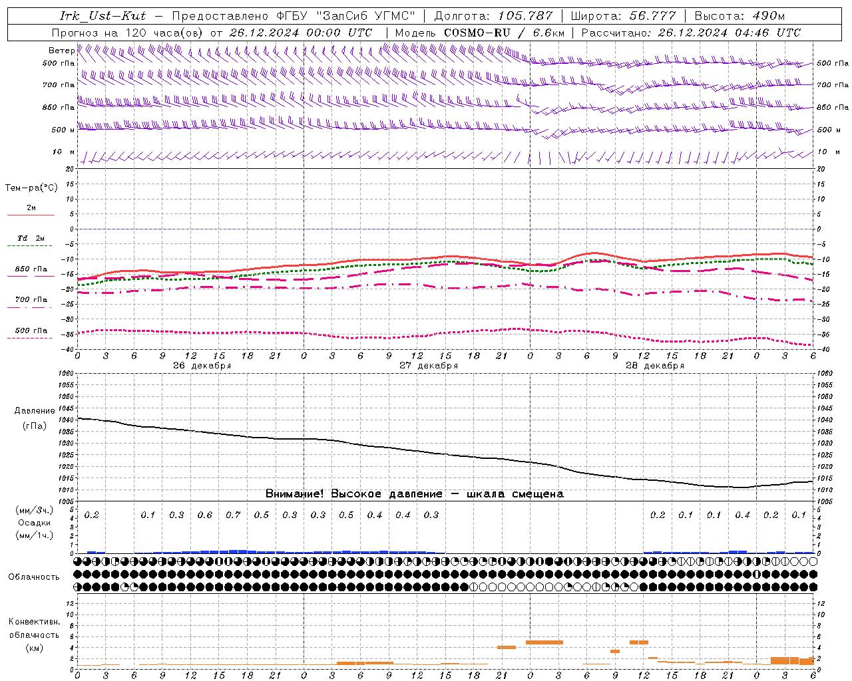Click the precipitation value "0.6"
Screen dimensions: 852x681
[205, 515]
